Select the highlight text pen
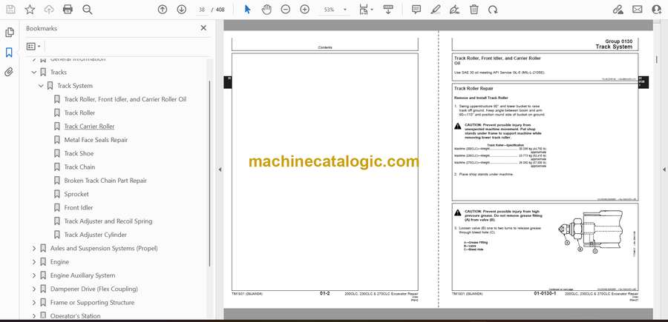668x322 pixels. pyautogui.click(x=436, y=10)
